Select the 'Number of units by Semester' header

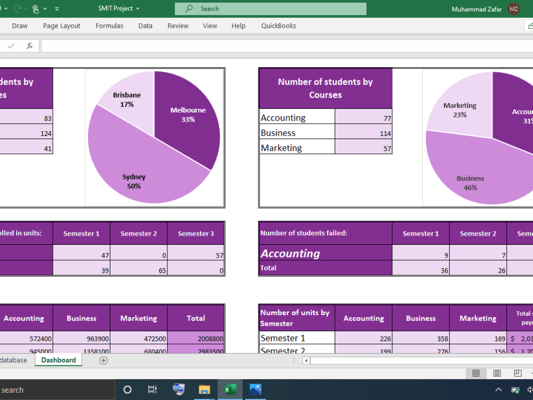click(x=297, y=318)
